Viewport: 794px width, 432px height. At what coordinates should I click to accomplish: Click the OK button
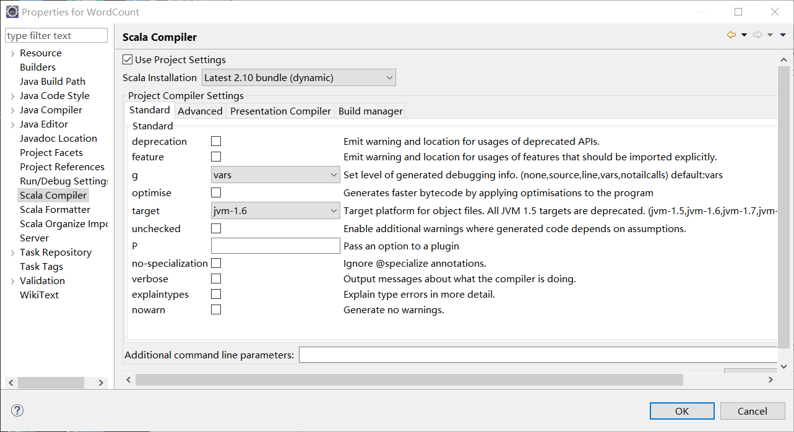click(x=682, y=411)
